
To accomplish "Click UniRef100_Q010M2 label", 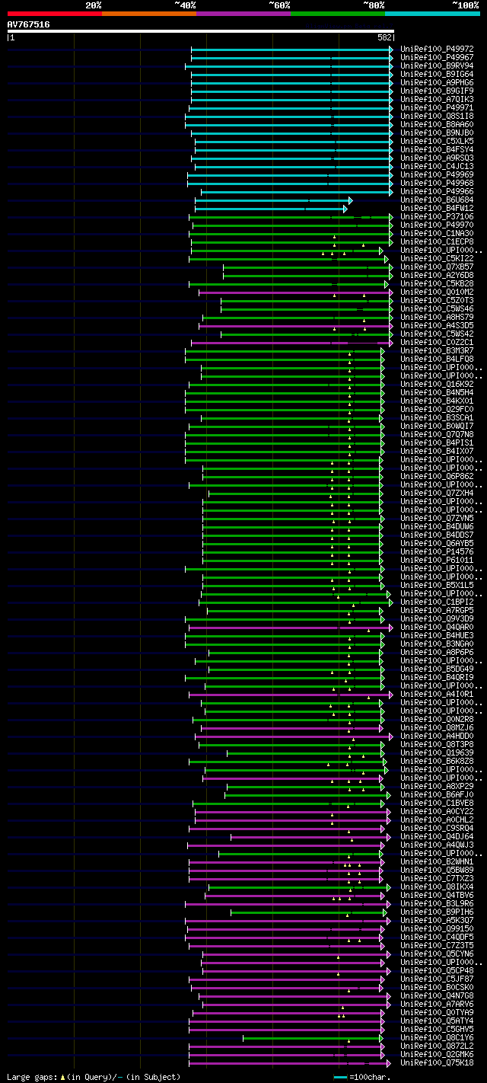I will tap(437, 292).
